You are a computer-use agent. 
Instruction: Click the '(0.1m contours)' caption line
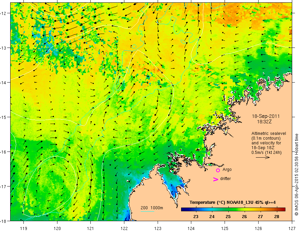pyautogui.click(x=266, y=138)
